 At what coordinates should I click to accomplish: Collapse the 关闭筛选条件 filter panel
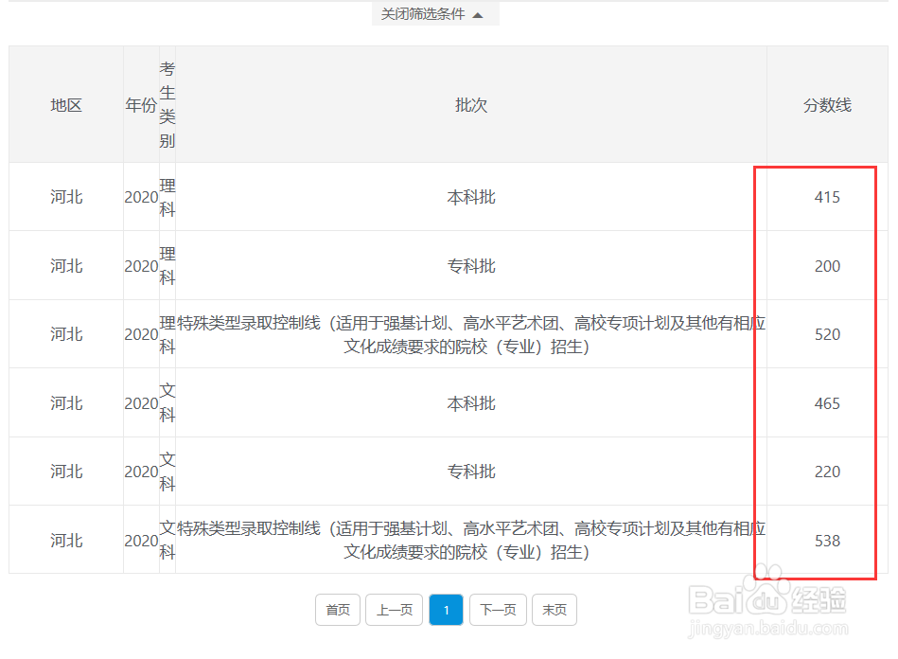click(435, 14)
